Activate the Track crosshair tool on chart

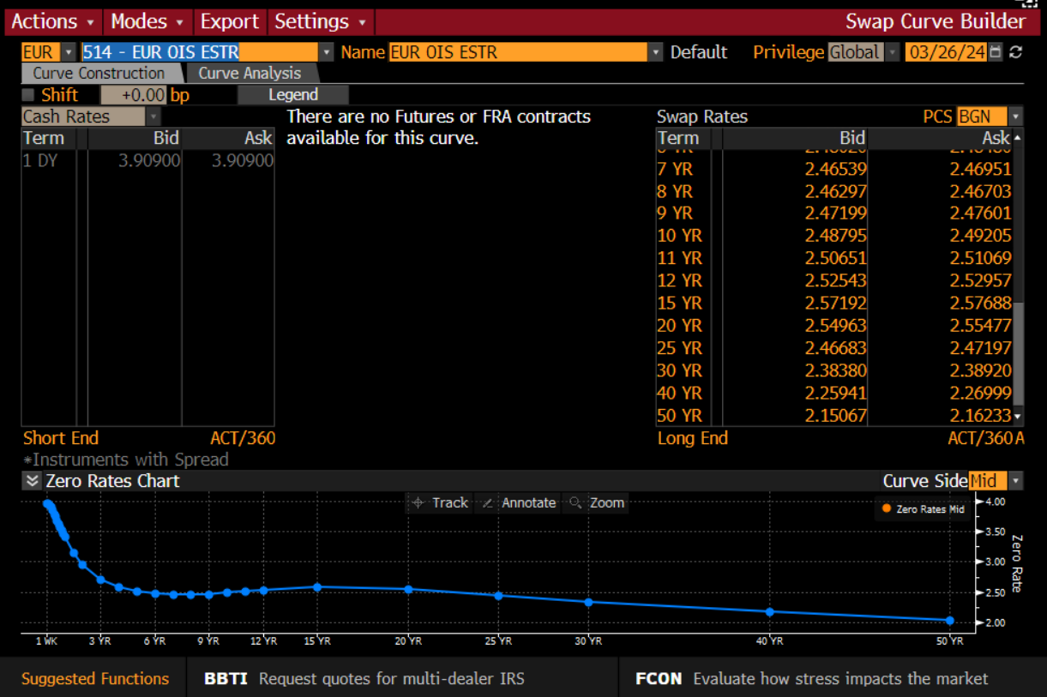pyautogui.click(x=440, y=503)
